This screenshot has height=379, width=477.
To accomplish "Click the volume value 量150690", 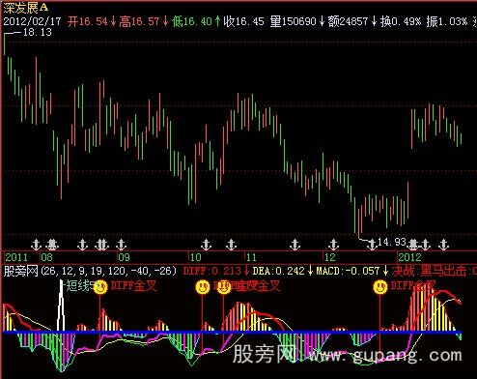I will pyautogui.click(x=293, y=21).
